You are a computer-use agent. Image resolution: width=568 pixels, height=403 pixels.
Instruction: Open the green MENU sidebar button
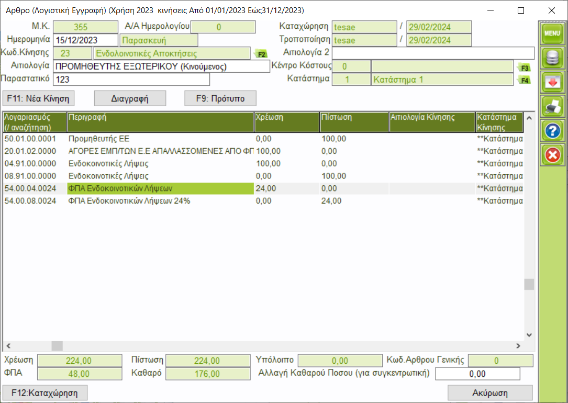coord(552,33)
